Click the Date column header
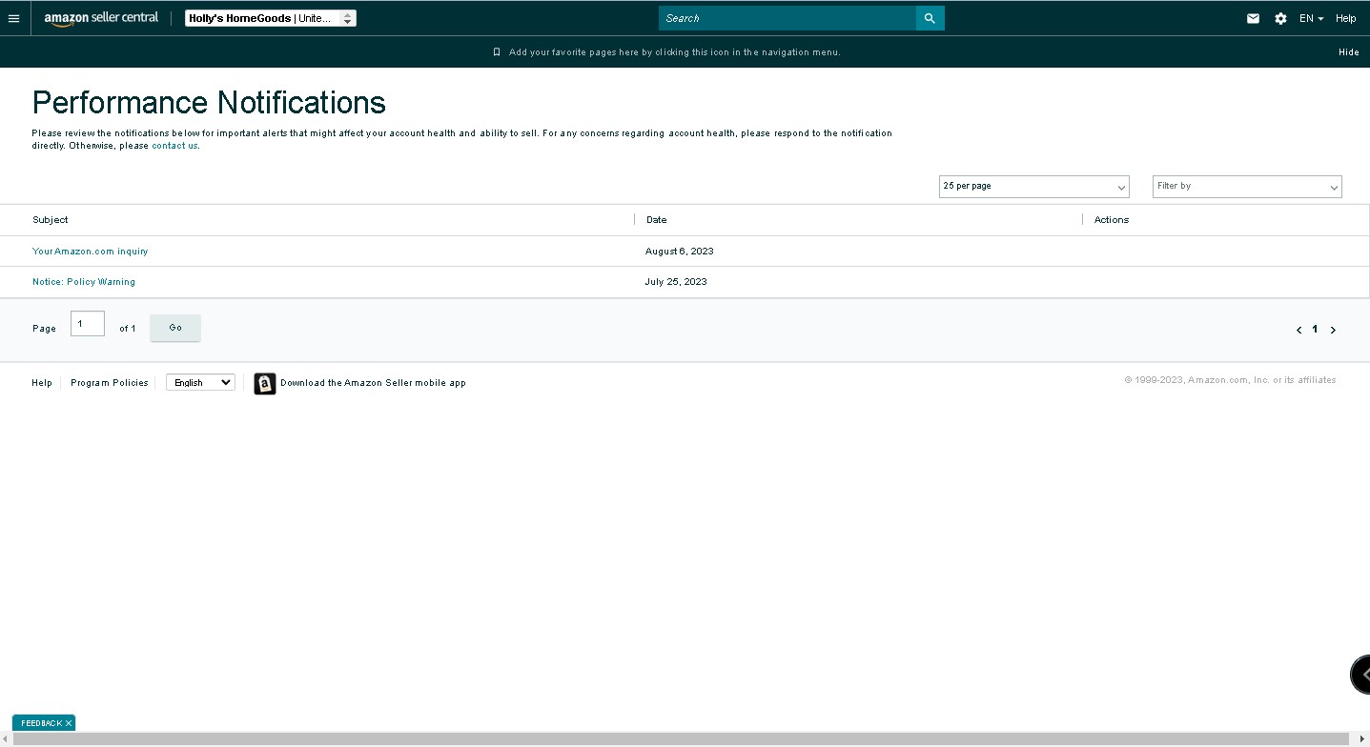This screenshot has width=1370, height=747. coord(657,220)
